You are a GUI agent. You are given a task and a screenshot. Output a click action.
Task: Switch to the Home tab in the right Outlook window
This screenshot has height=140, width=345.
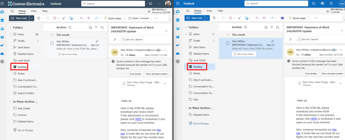(x=197, y=11)
